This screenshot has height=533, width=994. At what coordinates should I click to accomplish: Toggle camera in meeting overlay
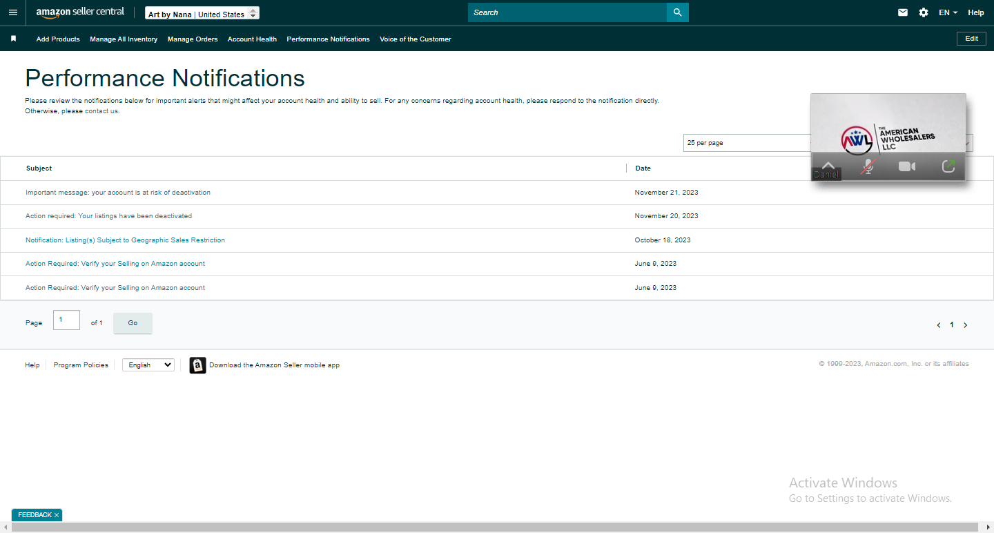pyautogui.click(x=907, y=166)
